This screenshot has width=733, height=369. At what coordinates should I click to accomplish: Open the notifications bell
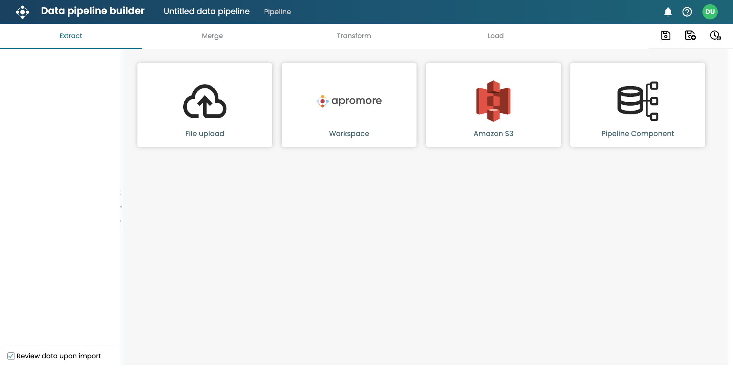tap(668, 12)
